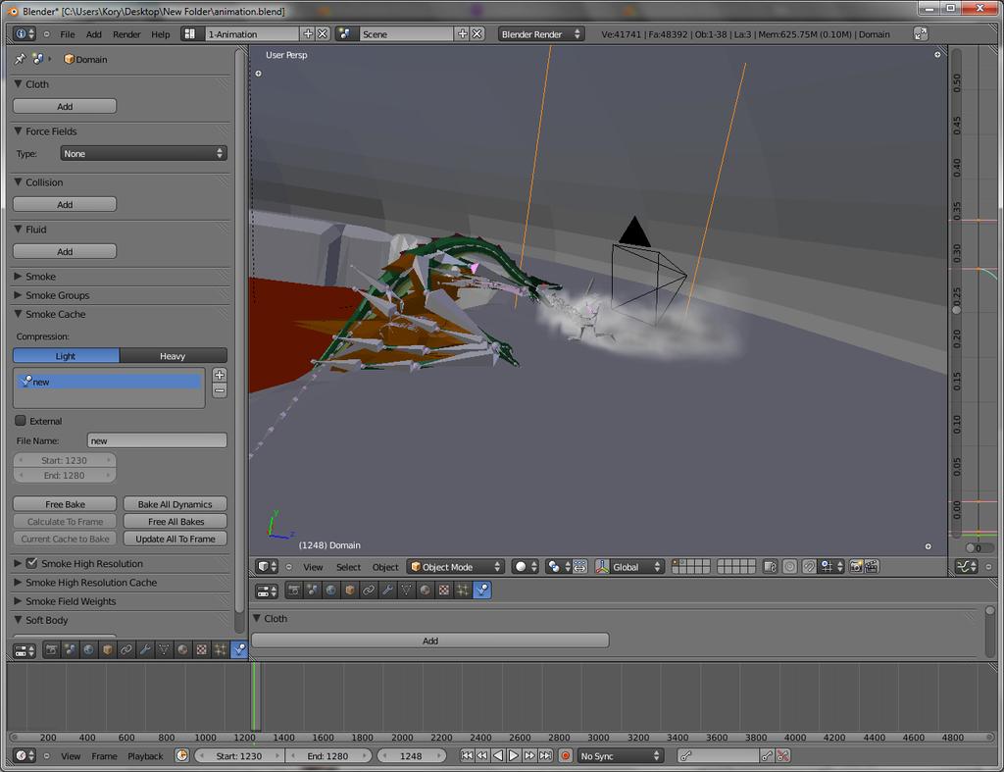Screen dimensions: 1004x772
Task: Add Fluid physics to Domain
Action: coord(65,252)
